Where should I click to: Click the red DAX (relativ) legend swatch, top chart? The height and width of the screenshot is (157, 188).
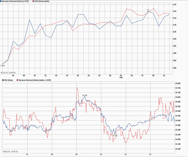pos(33,1)
